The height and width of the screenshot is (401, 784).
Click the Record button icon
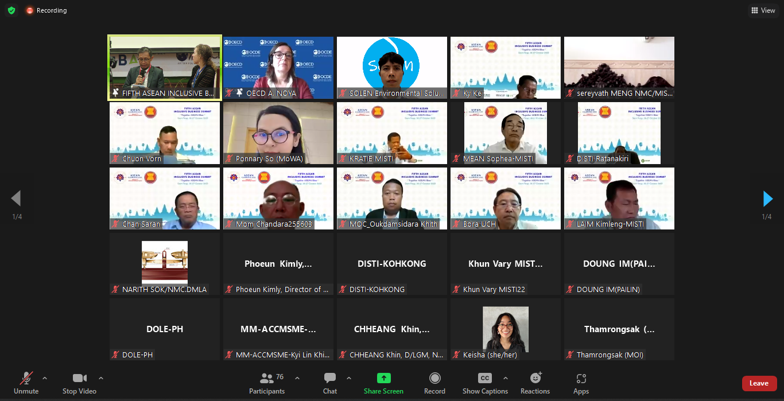click(x=434, y=378)
